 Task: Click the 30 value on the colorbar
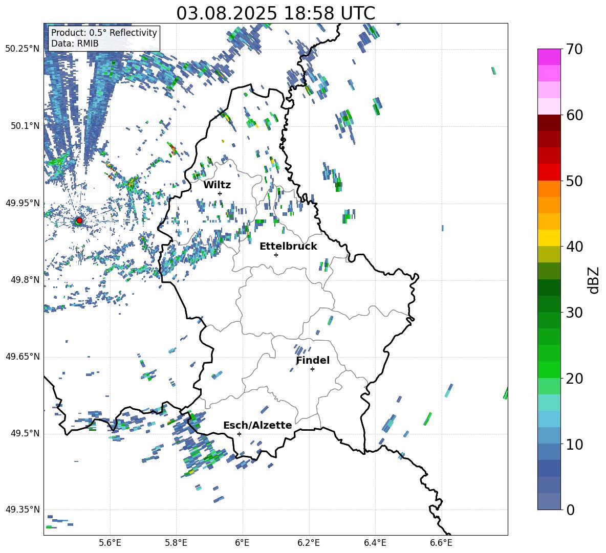[575, 313]
